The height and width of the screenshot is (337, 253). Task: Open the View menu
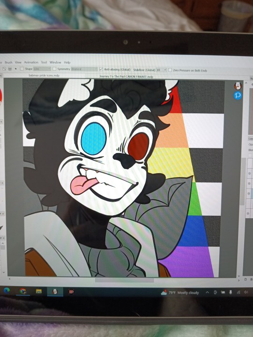click(x=18, y=62)
